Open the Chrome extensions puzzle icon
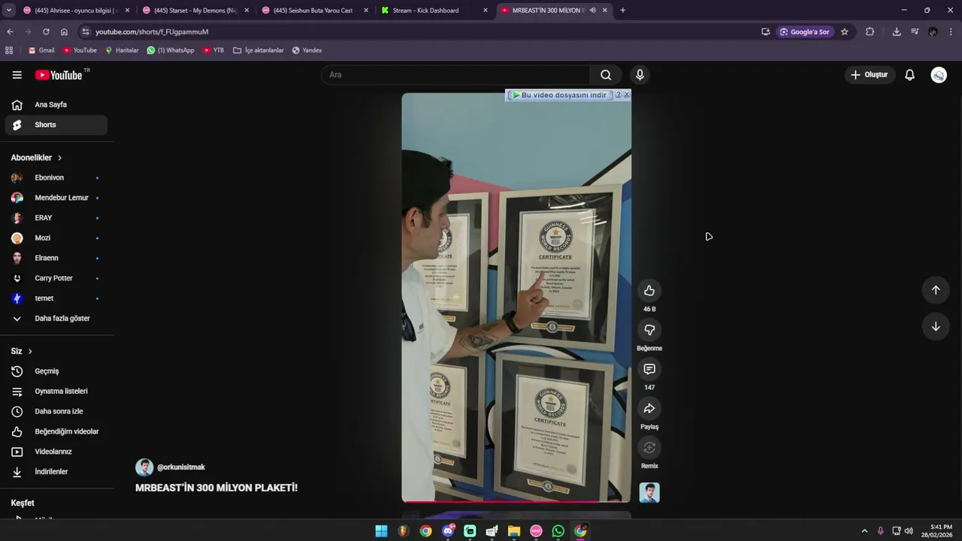The height and width of the screenshot is (541, 962). pos(870,32)
